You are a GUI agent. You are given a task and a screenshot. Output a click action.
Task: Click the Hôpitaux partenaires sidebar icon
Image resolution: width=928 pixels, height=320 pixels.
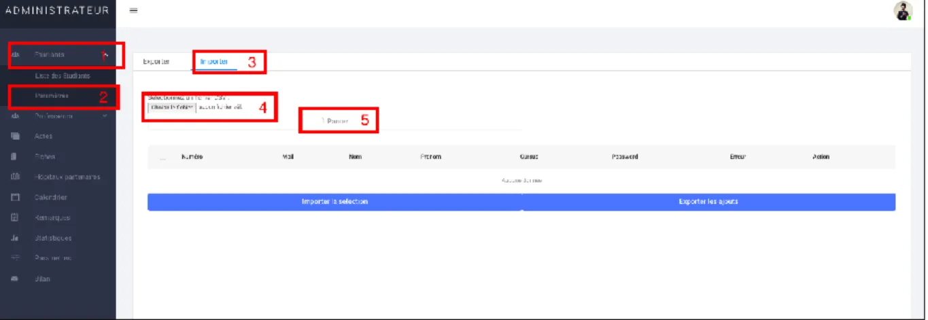click(x=16, y=177)
